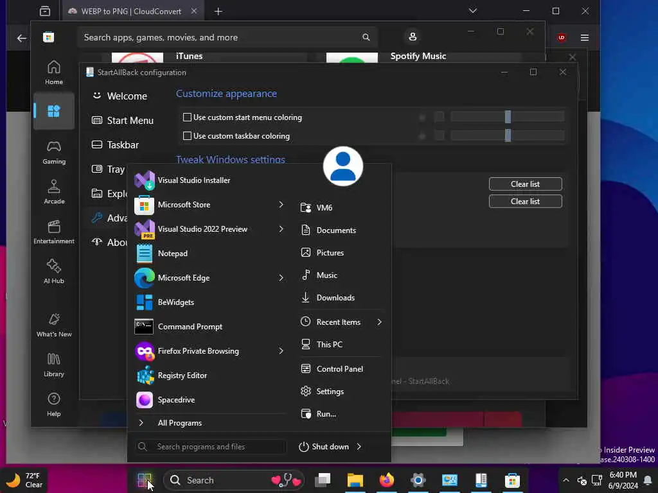This screenshot has width=658, height=493.
Task: Open Firefox tab list dropdown arrow
Action: tap(473, 11)
